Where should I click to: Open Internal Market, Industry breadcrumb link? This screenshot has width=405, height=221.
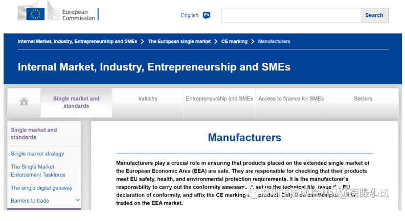click(77, 41)
